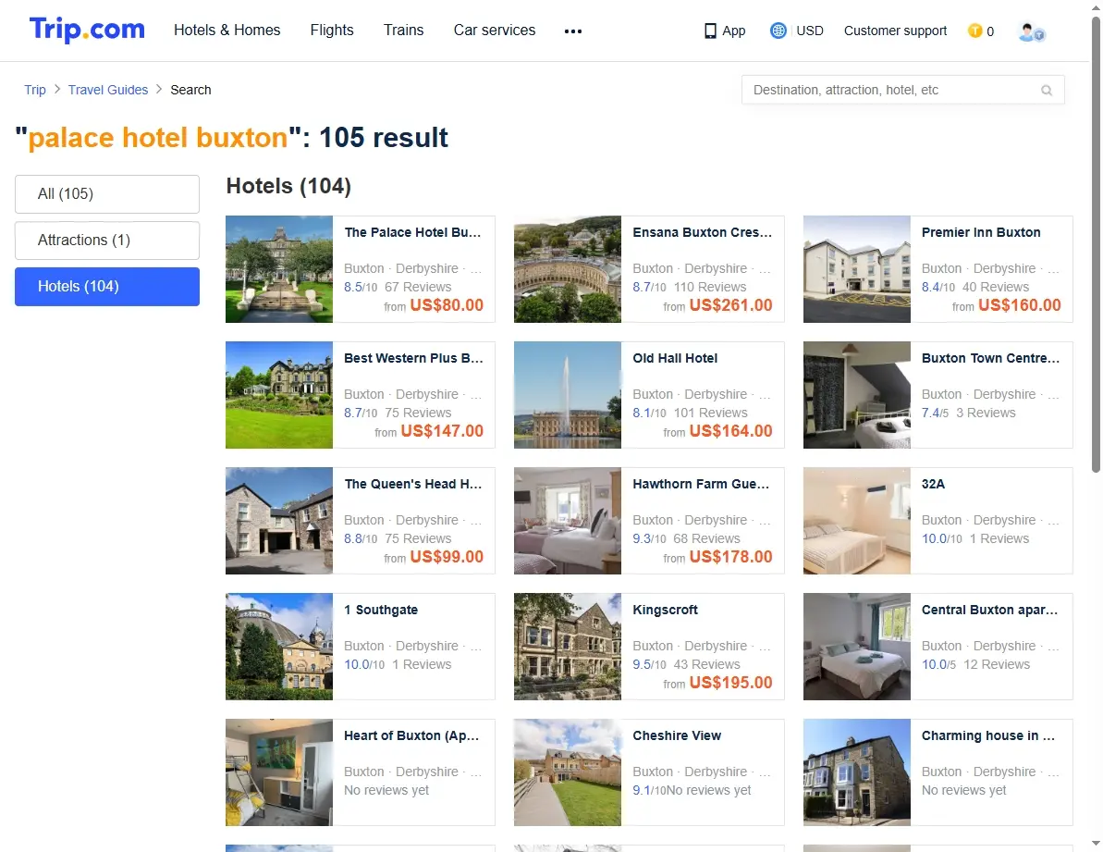
Task: Click the Trip Coins icon
Action: (x=975, y=31)
